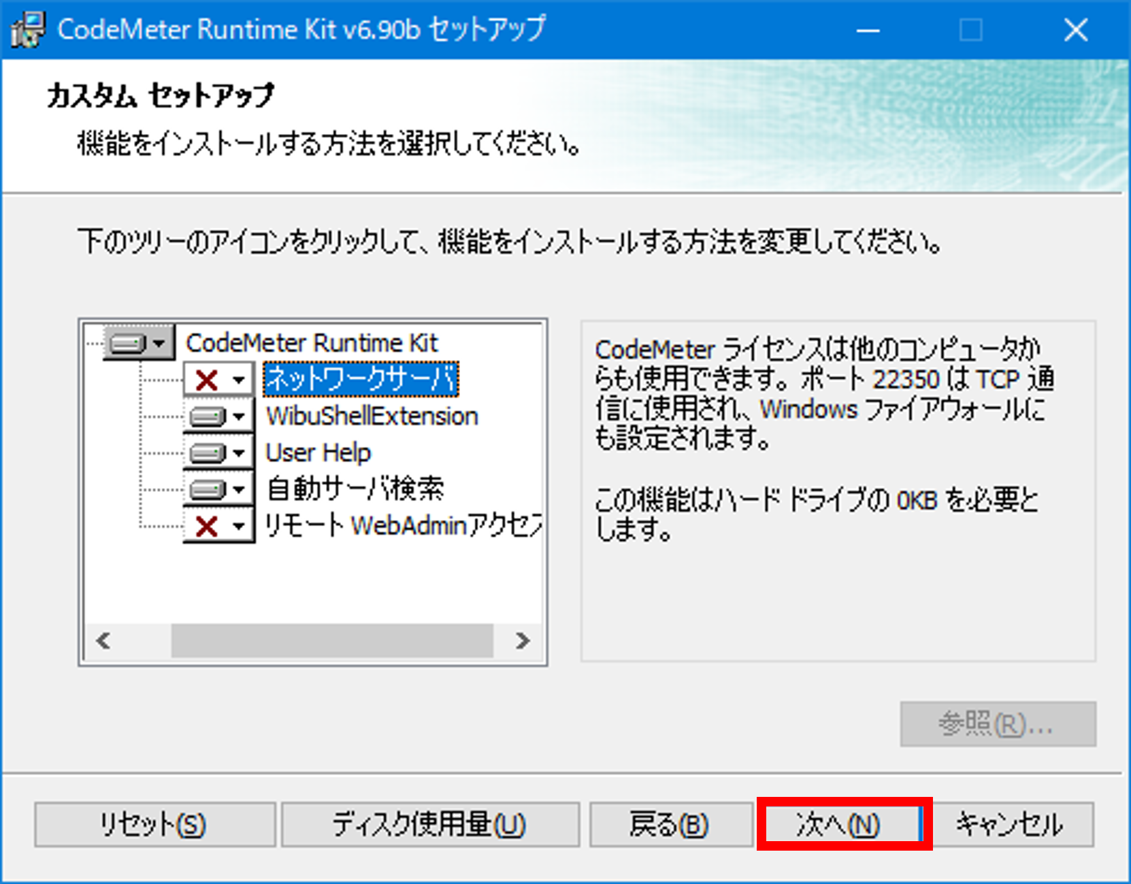Screen dimensions: 1131x884
Task: Select the リモート WebAdminアクセス feature
Action: (403, 526)
